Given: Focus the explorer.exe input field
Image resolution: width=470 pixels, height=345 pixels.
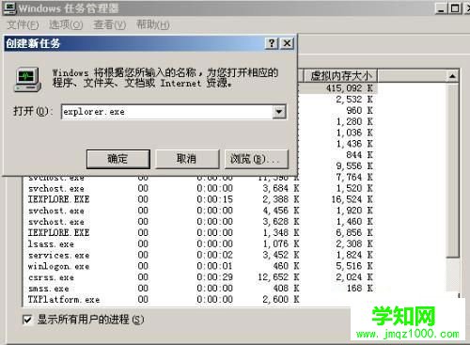Looking at the screenshot, I should tap(167, 112).
